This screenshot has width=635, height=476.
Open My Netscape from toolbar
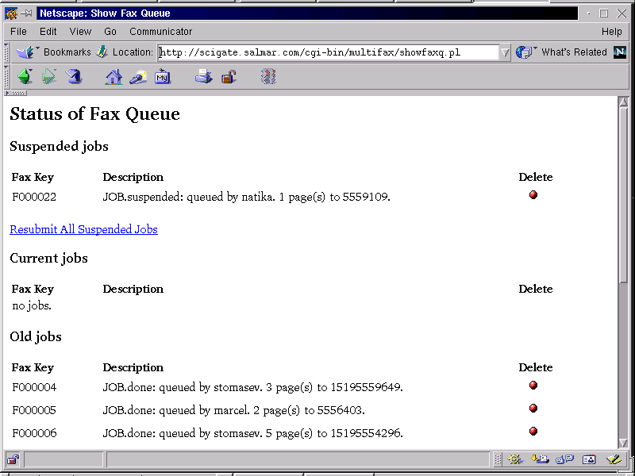click(x=163, y=77)
